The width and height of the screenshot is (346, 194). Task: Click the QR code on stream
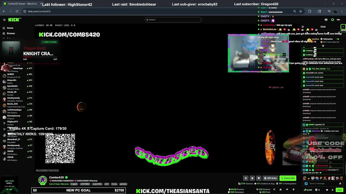[x=60, y=148]
